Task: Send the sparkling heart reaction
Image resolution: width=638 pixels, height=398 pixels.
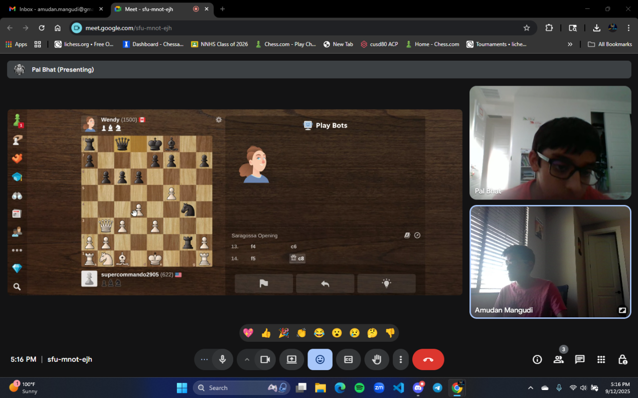Action: [x=248, y=333]
